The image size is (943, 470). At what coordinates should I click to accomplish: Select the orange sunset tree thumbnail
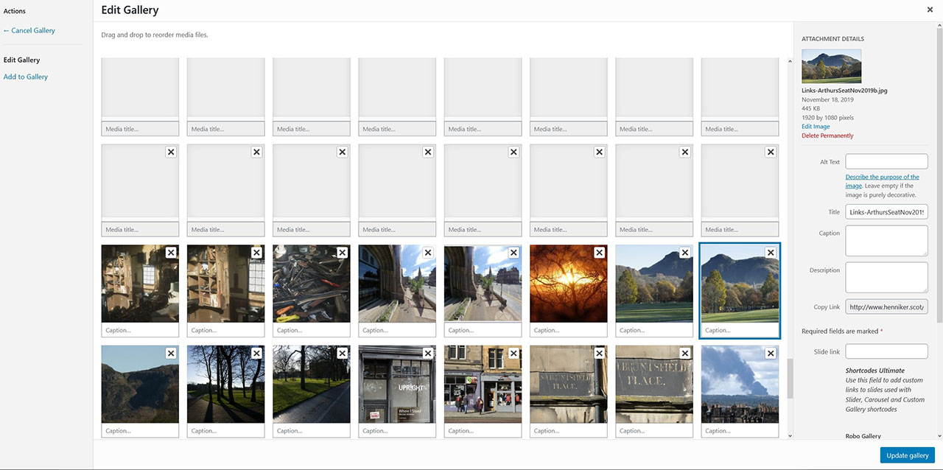coord(568,284)
